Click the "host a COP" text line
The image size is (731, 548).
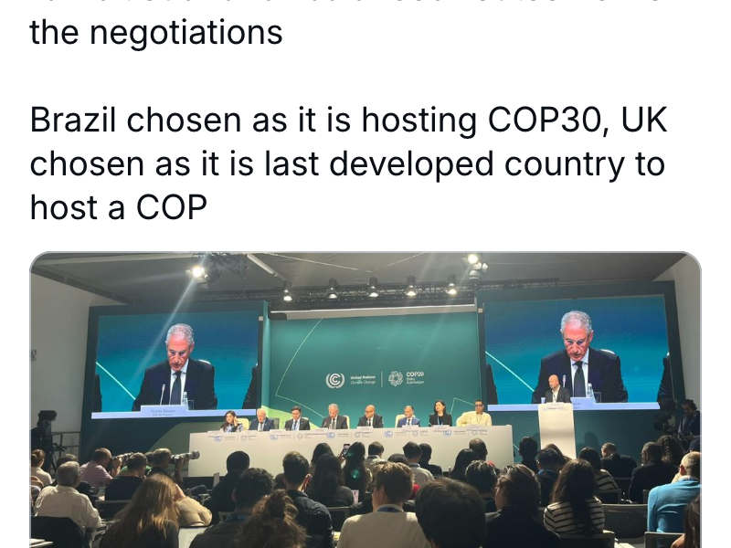[119, 207]
